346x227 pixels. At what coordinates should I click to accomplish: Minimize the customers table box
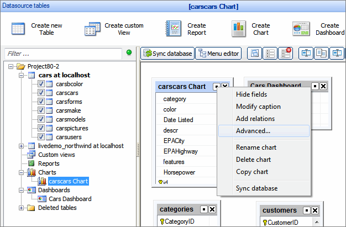[x=307, y=210]
